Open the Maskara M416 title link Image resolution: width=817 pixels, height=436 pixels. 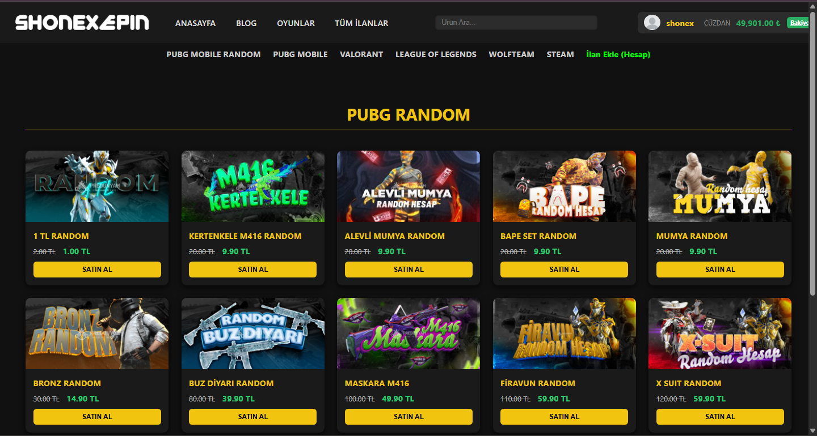377,383
